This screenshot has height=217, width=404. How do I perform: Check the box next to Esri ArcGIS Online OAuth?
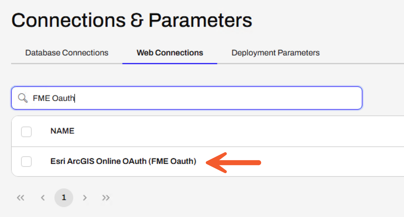coord(26,162)
